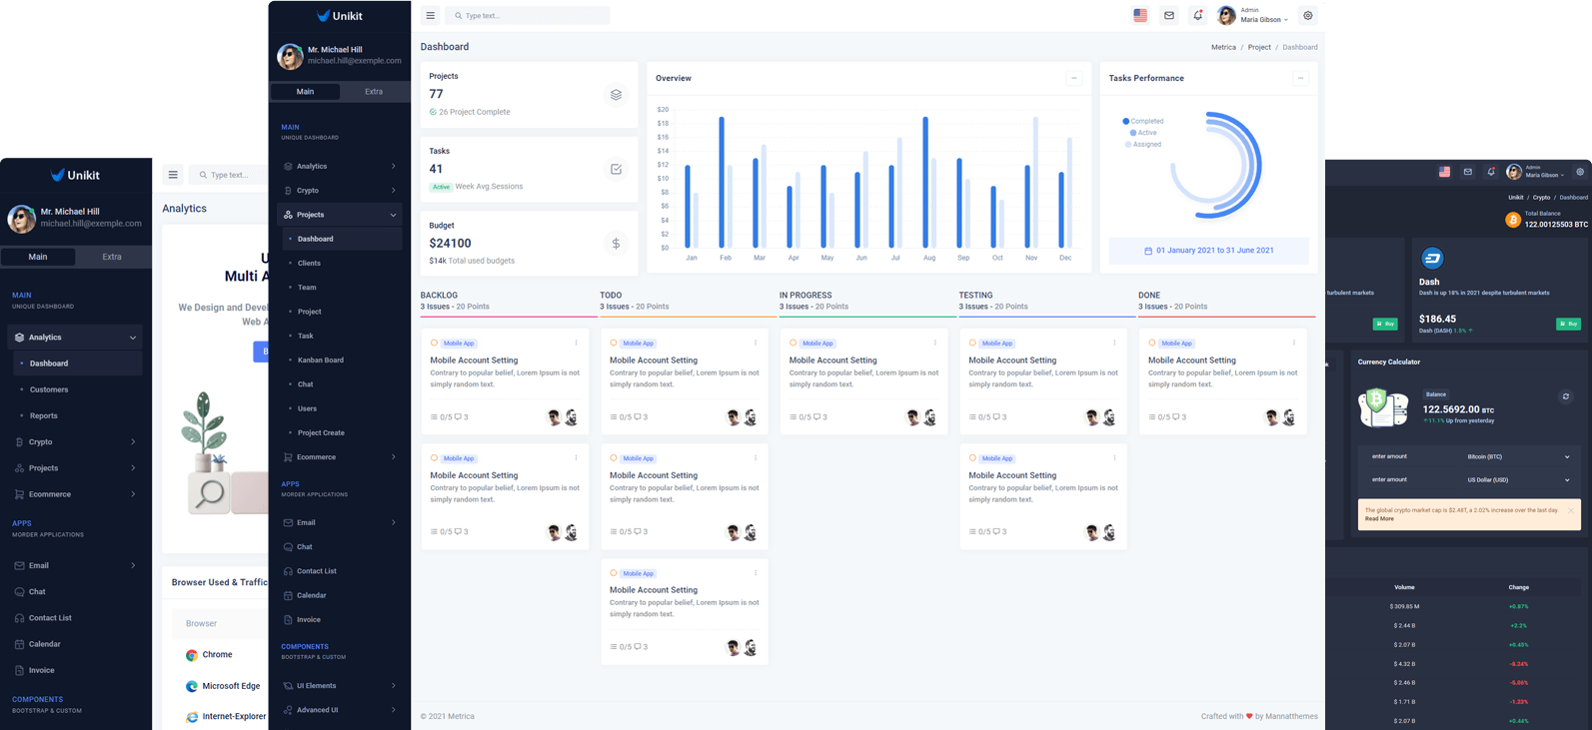Click the checklist icon in Tasks card
1592x730 pixels.
(616, 169)
